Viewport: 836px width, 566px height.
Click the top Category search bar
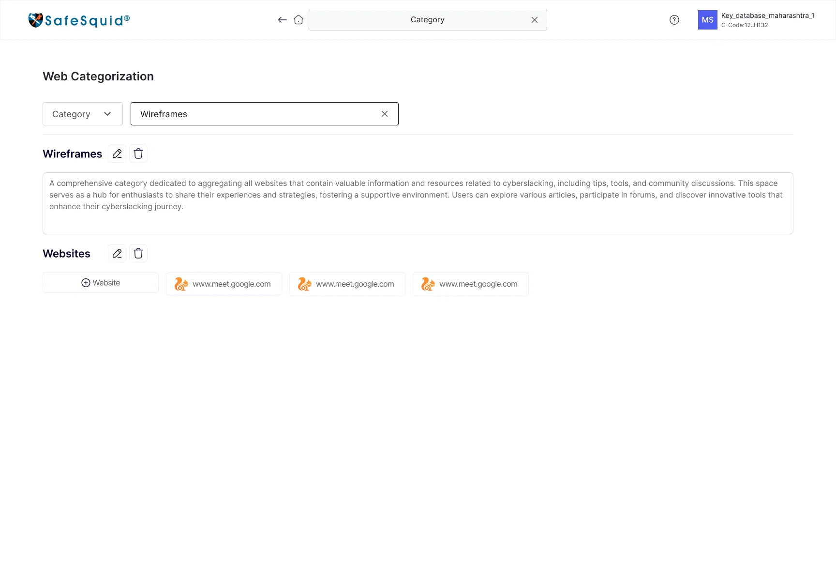tap(428, 20)
